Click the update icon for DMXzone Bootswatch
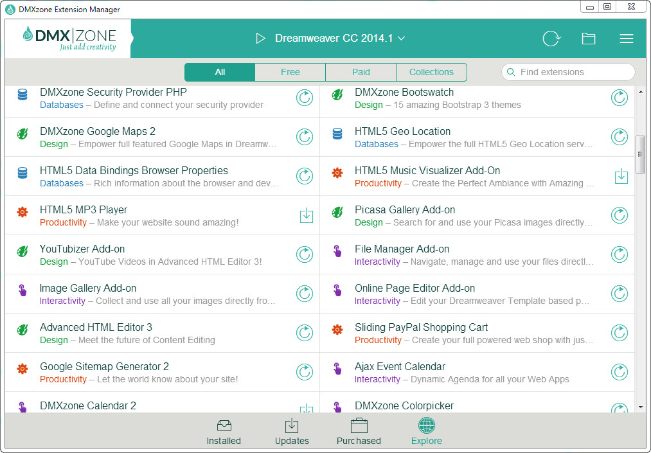651x453 pixels. (x=620, y=98)
